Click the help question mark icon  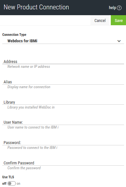click(119, 8)
